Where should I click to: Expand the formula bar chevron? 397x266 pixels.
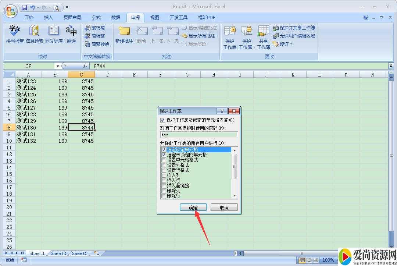tap(390, 66)
